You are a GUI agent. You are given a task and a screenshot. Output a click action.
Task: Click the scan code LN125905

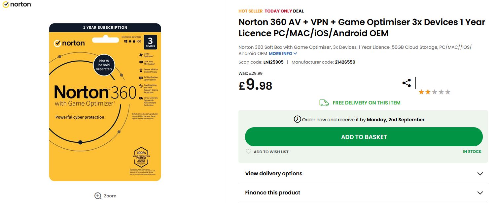(x=273, y=62)
